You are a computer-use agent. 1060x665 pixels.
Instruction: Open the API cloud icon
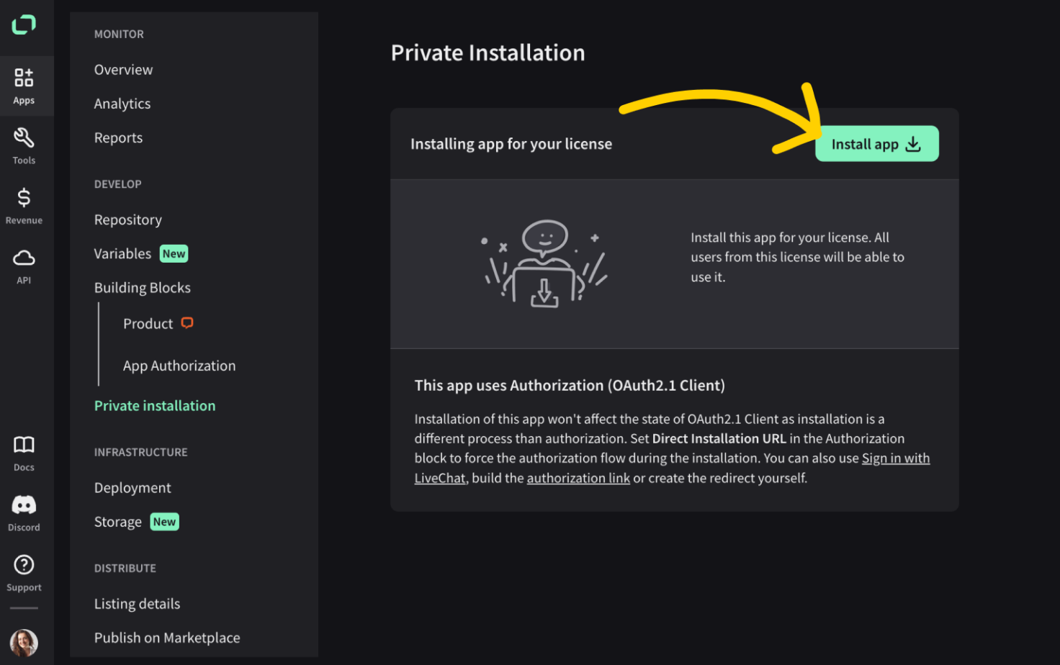pyautogui.click(x=24, y=258)
